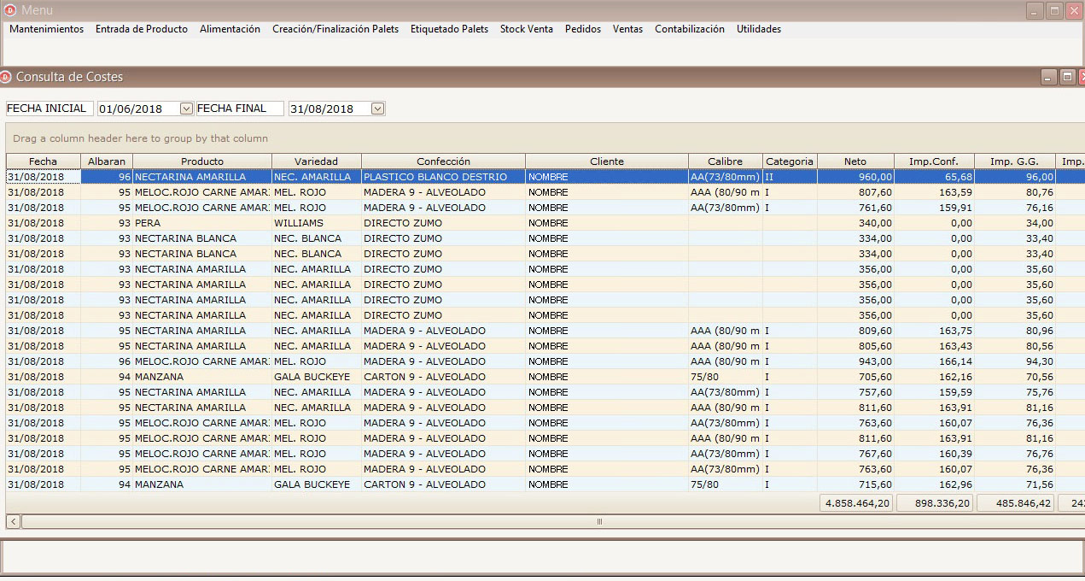The height and width of the screenshot is (581, 1085).
Task: Open the Contabilización menu
Action: [690, 29]
